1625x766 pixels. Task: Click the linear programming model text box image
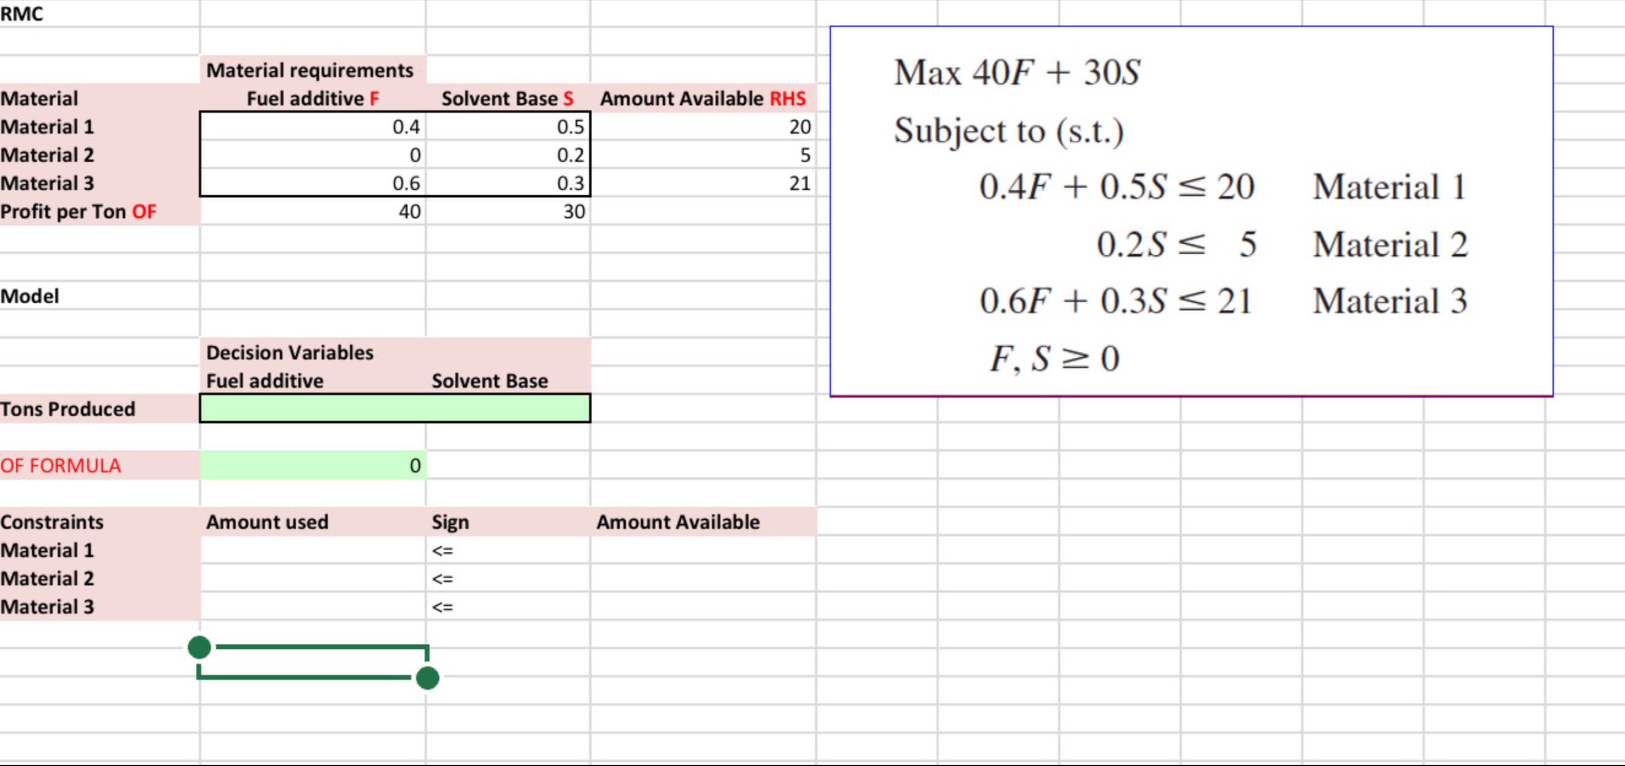point(1191,211)
